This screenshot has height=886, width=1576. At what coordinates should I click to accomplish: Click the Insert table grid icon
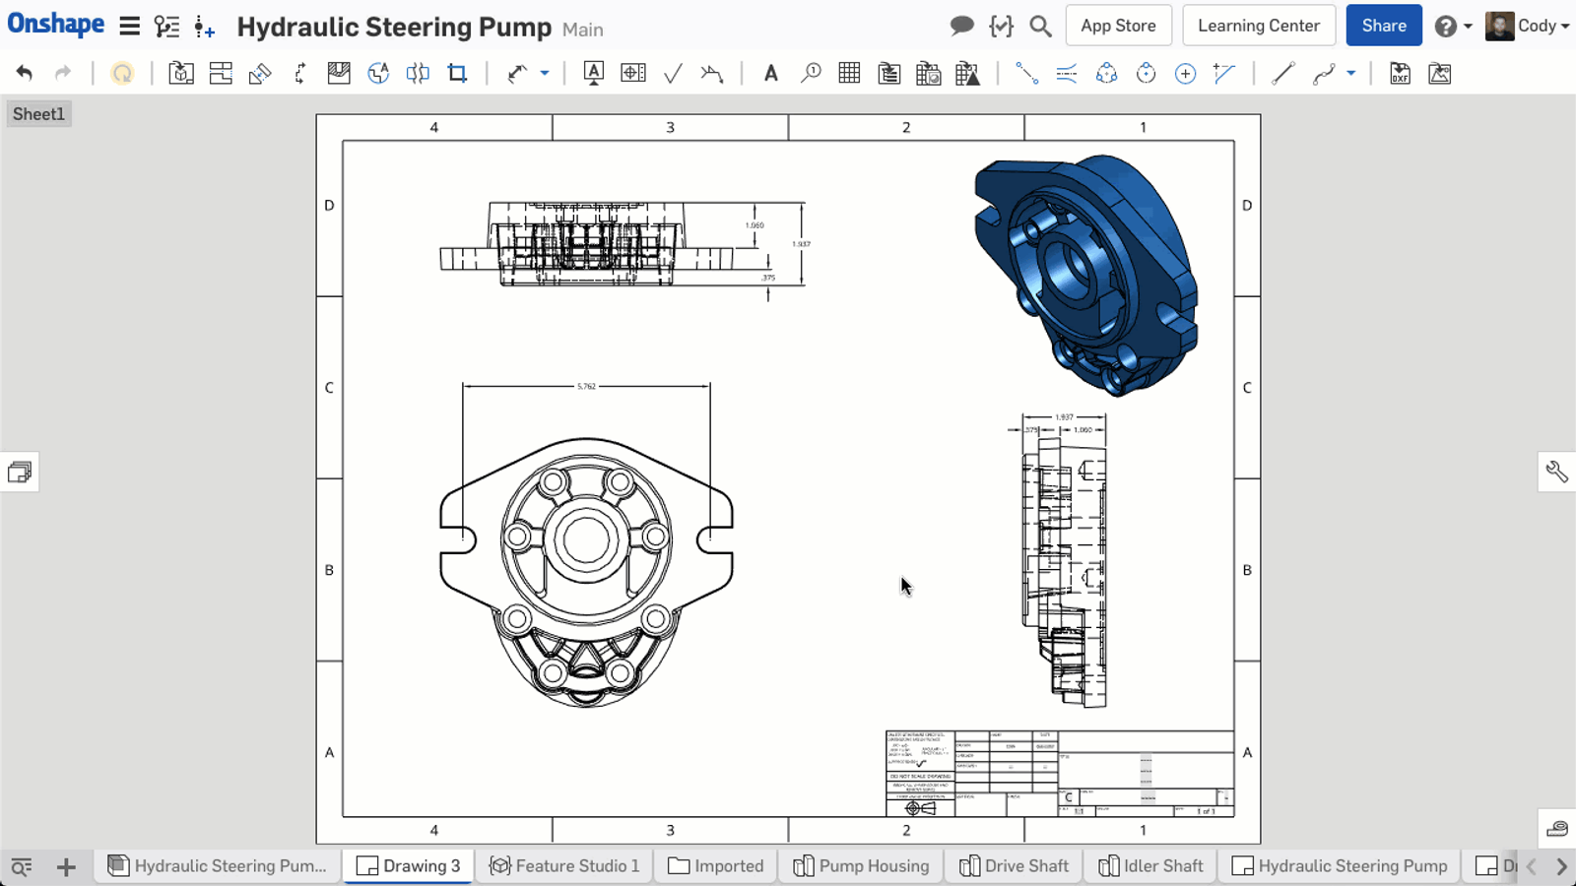point(849,73)
